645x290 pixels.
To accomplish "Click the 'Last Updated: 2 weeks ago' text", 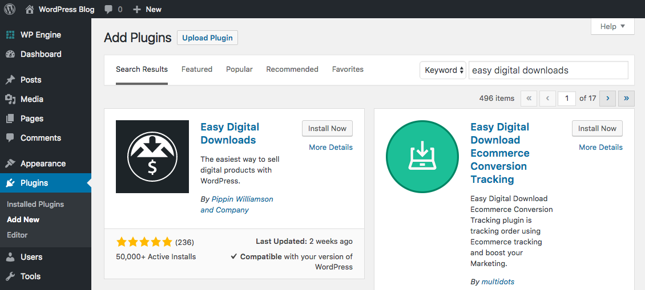I will pos(304,242).
